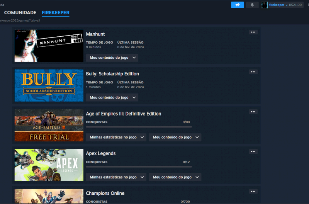
Task: Open three-dots menu for Age of Empires III
Action: pos(253,112)
